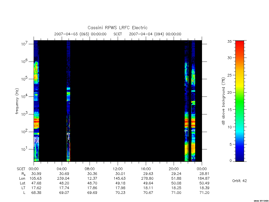Image resolution: width=269 pixels, height=202 pixels.
Task: Click the 'SCET' row label below the plot
Action: pos(21,169)
